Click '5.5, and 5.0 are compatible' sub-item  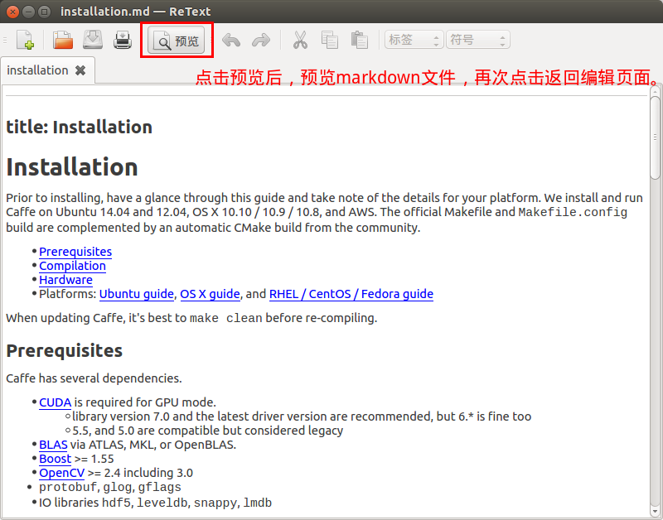[208, 431]
